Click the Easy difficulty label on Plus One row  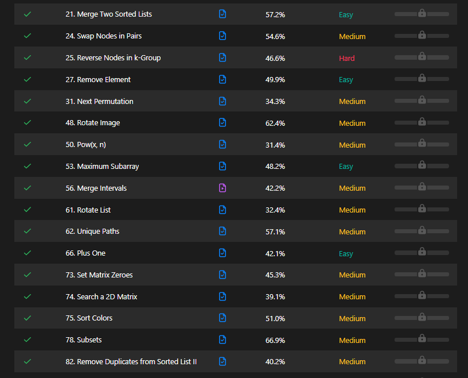pyautogui.click(x=346, y=253)
